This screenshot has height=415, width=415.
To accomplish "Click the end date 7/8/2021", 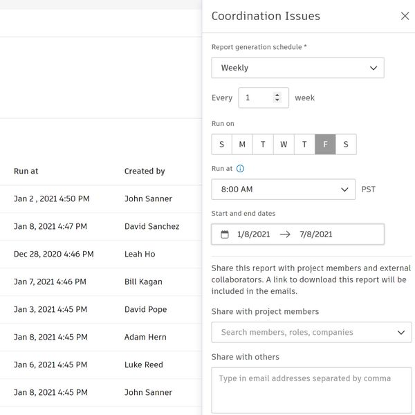I will (316, 234).
